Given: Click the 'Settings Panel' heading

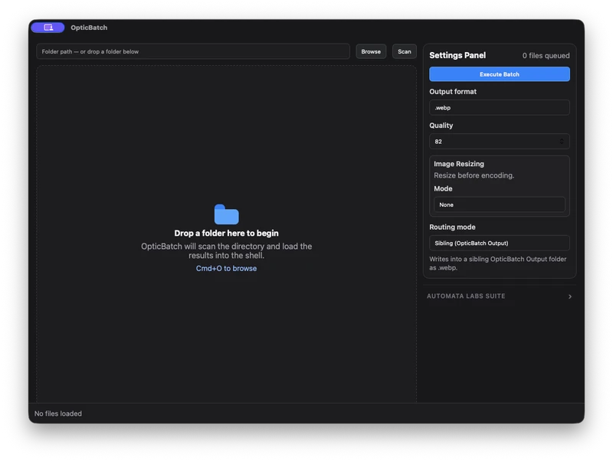Looking at the screenshot, I should click(x=457, y=55).
